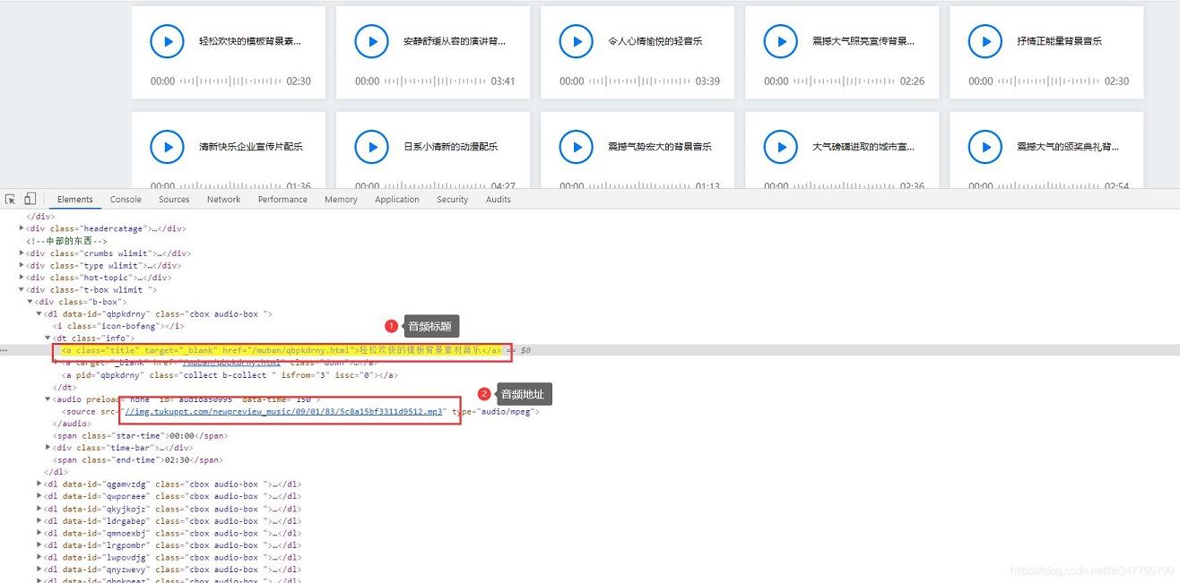Viewport: 1180px width, 583px height.
Task: Open the Network panel
Action: point(223,199)
